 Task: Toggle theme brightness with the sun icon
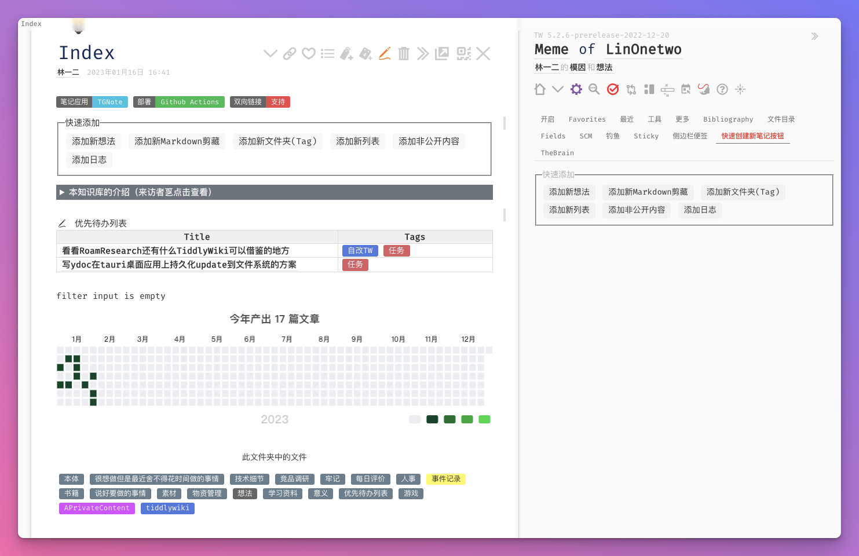point(740,89)
